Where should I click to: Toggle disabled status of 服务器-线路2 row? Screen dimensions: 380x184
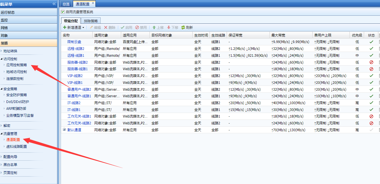click(x=371, y=62)
